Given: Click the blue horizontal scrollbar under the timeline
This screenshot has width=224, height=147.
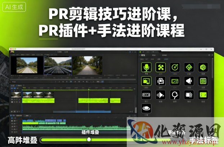Looking at the screenshot, I should [82, 112].
